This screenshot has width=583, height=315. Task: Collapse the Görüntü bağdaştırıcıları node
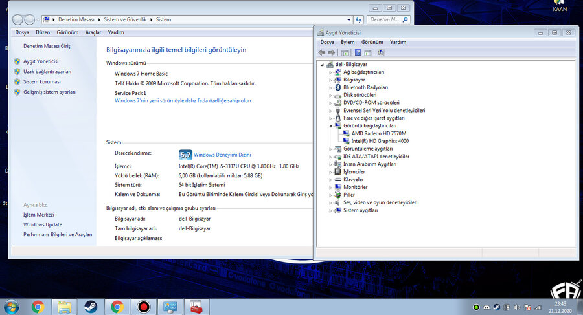[330, 126]
